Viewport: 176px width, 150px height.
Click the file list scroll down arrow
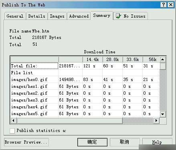pyautogui.click(x=163, y=114)
